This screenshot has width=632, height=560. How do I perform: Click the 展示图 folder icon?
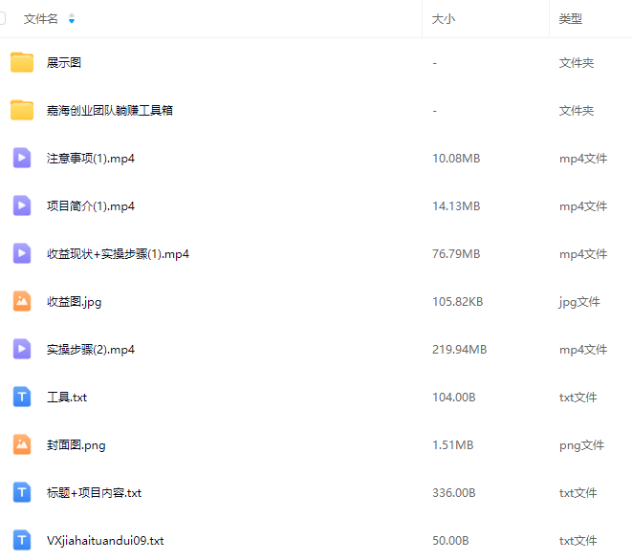[x=22, y=63]
